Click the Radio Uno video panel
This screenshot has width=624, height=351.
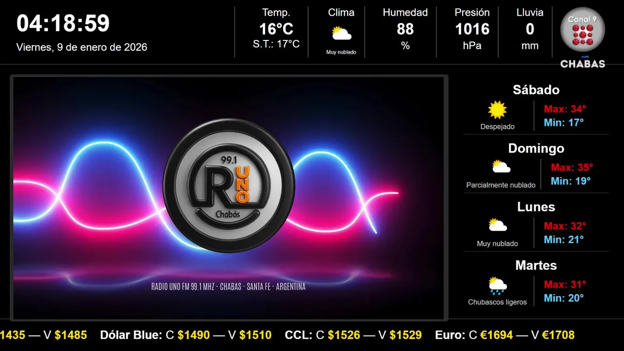click(x=229, y=197)
